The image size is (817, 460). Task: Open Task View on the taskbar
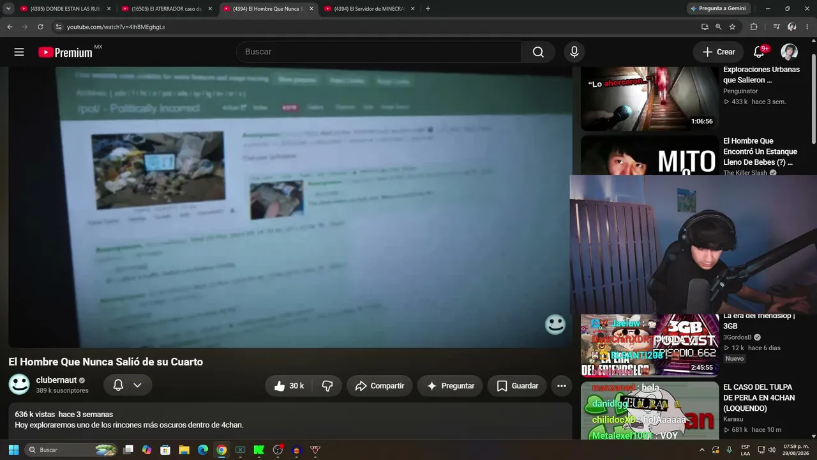coord(128,450)
